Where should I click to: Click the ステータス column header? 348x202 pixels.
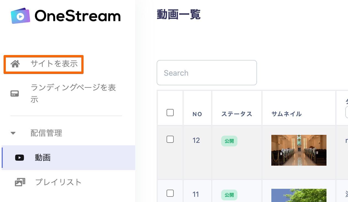pyautogui.click(x=237, y=114)
